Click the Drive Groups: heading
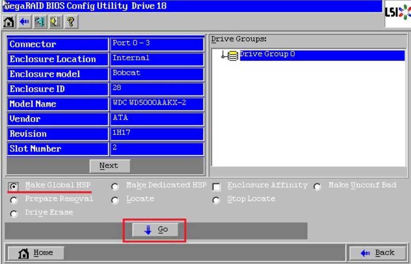The width and height of the screenshot is (411, 264). tap(239, 39)
